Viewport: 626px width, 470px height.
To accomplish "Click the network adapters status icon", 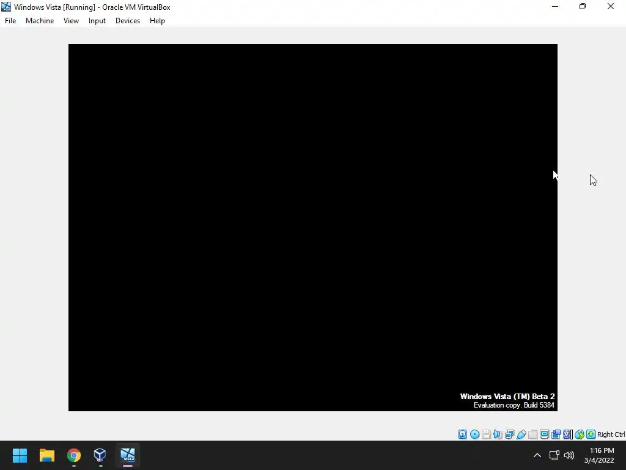I will [509, 435].
